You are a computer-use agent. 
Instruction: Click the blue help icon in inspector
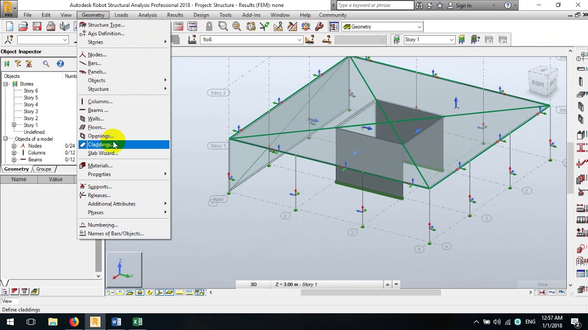click(60, 64)
